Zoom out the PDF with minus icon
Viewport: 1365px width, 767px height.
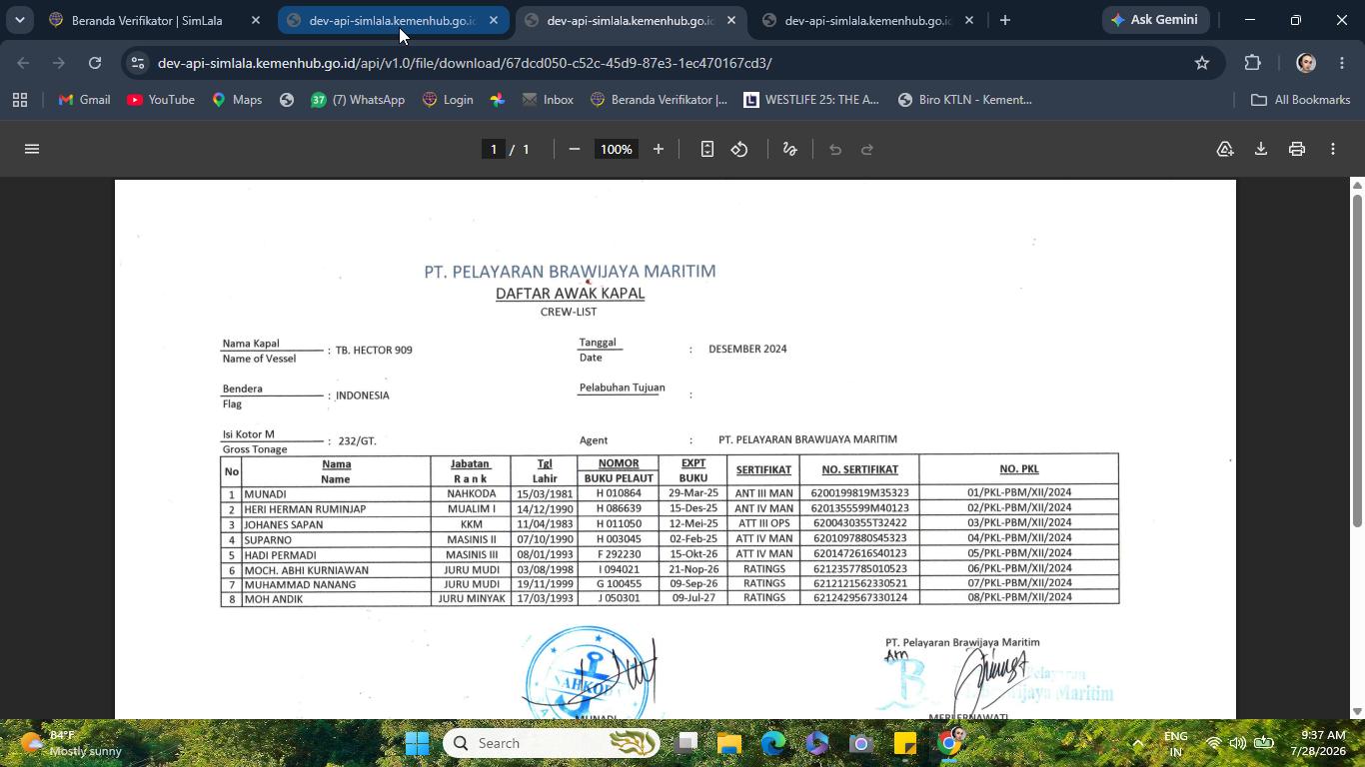(x=575, y=149)
